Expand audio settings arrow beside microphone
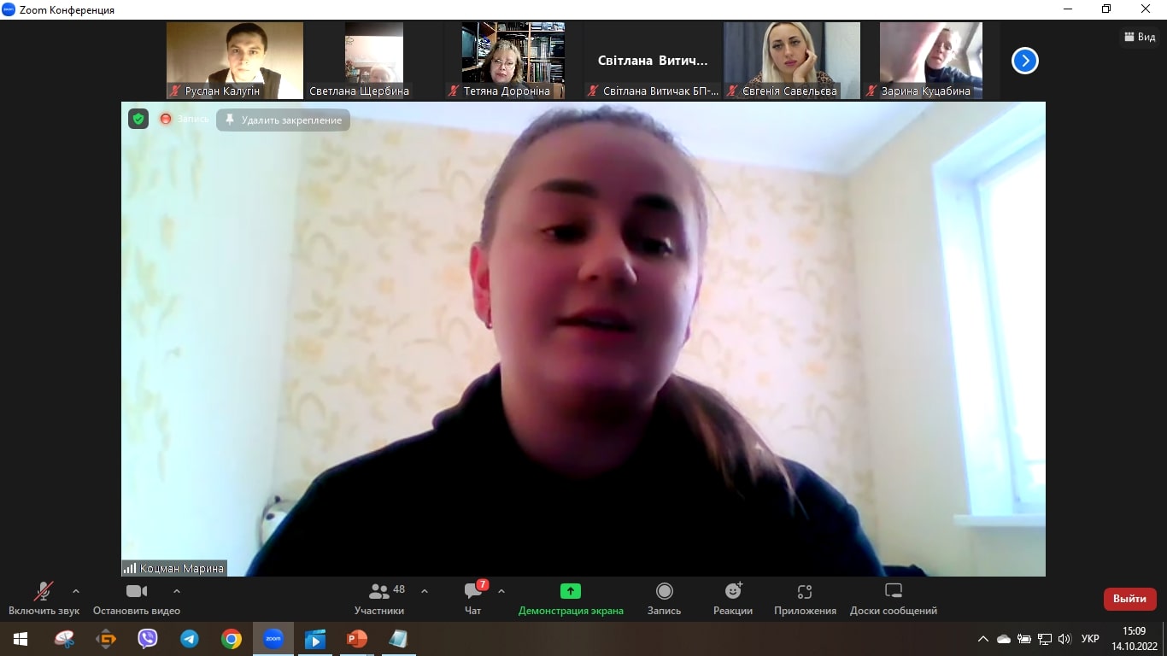The width and height of the screenshot is (1167, 656). [76, 590]
